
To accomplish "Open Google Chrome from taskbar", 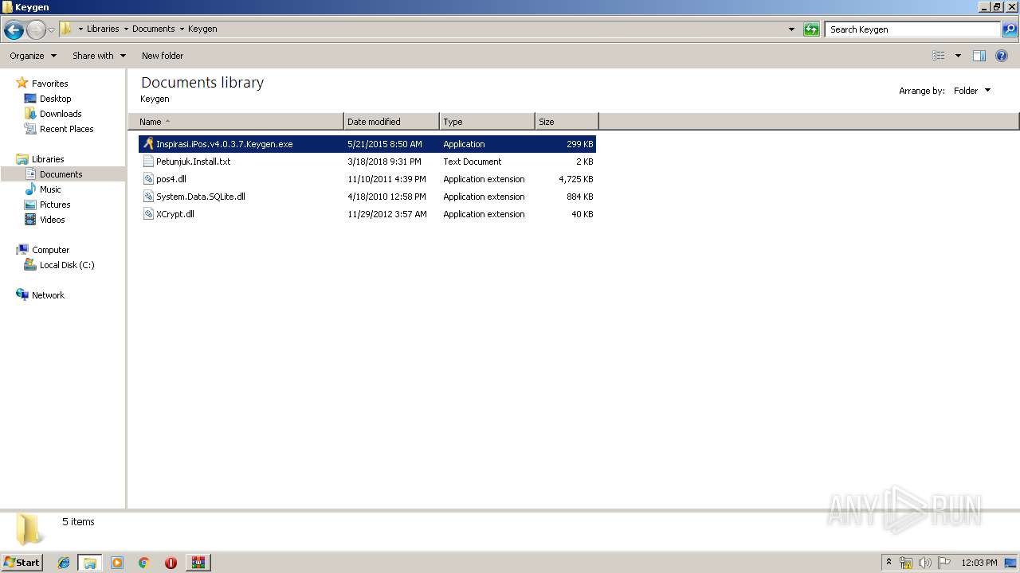I will point(144,563).
